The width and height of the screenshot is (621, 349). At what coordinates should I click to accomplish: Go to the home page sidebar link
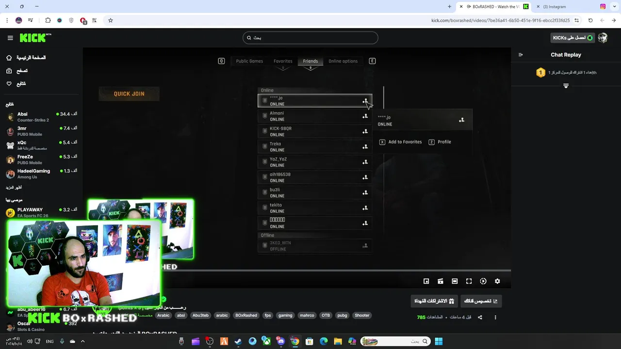click(x=26, y=58)
